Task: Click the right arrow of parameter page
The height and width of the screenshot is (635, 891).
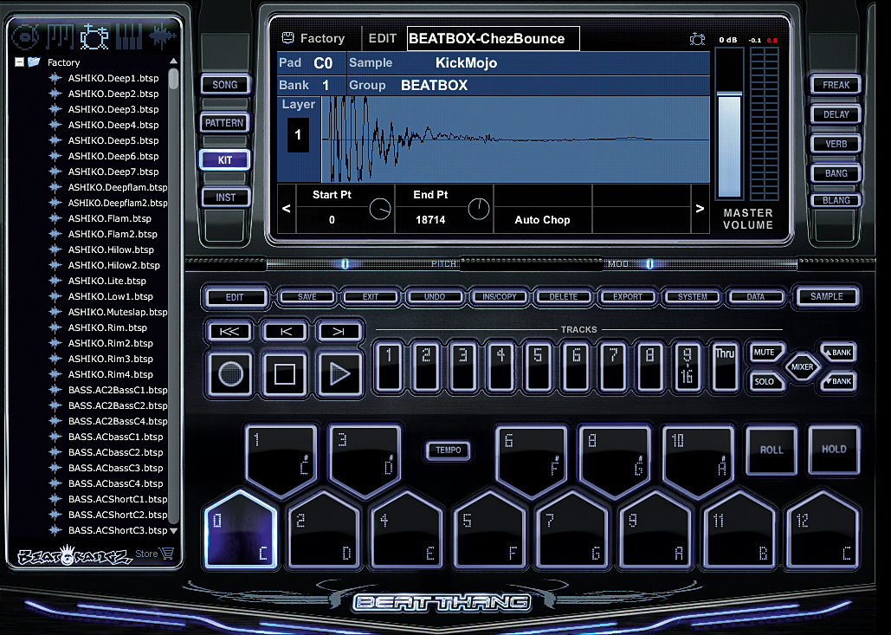Action: [x=700, y=208]
